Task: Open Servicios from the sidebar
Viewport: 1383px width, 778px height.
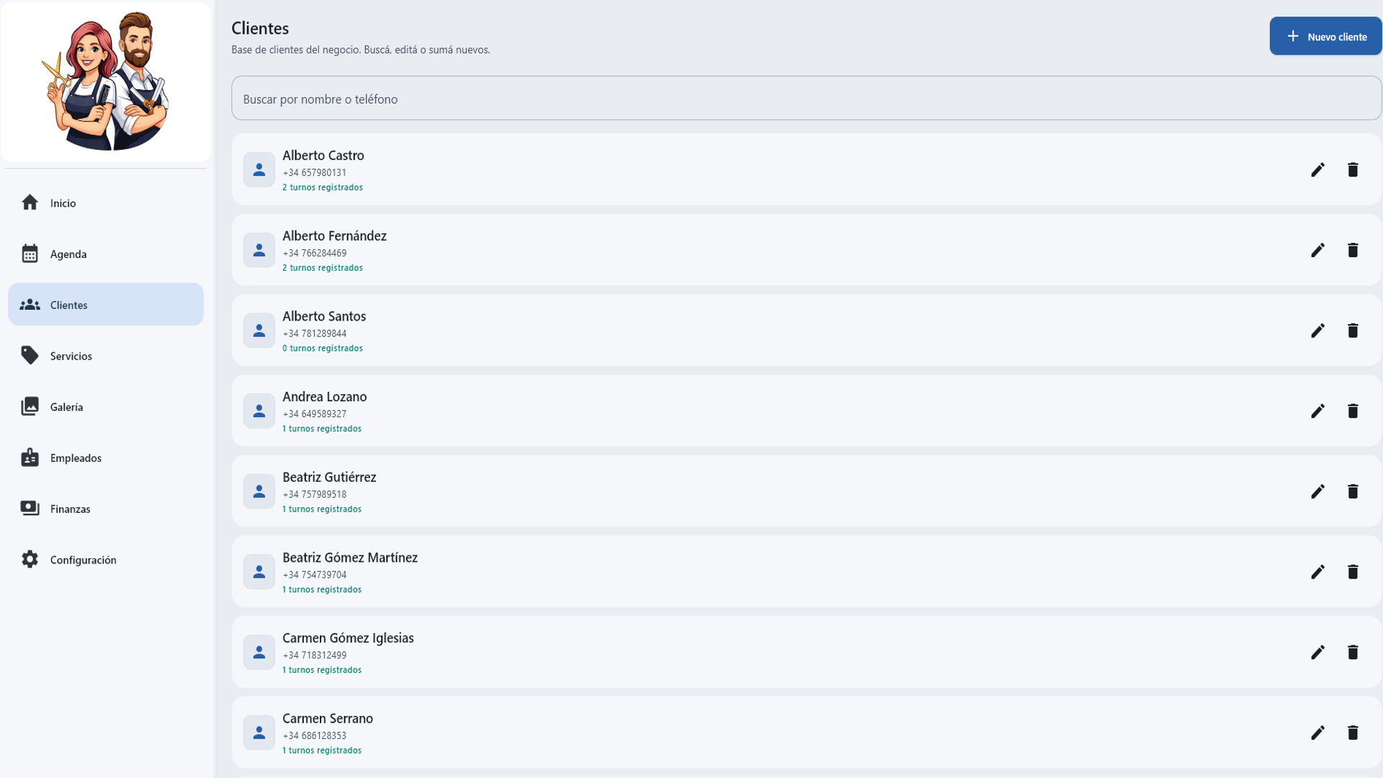Action: pyautogui.click(x=71, y=356)
